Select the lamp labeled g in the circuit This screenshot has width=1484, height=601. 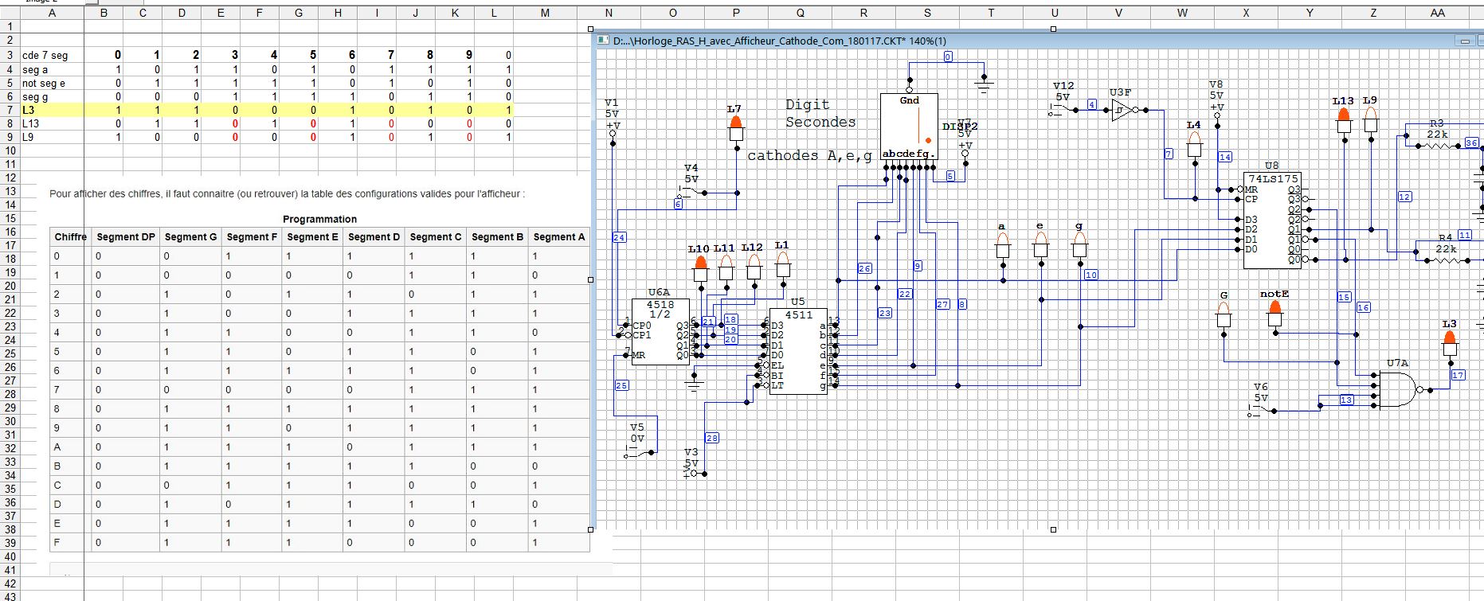(1079, 245)
